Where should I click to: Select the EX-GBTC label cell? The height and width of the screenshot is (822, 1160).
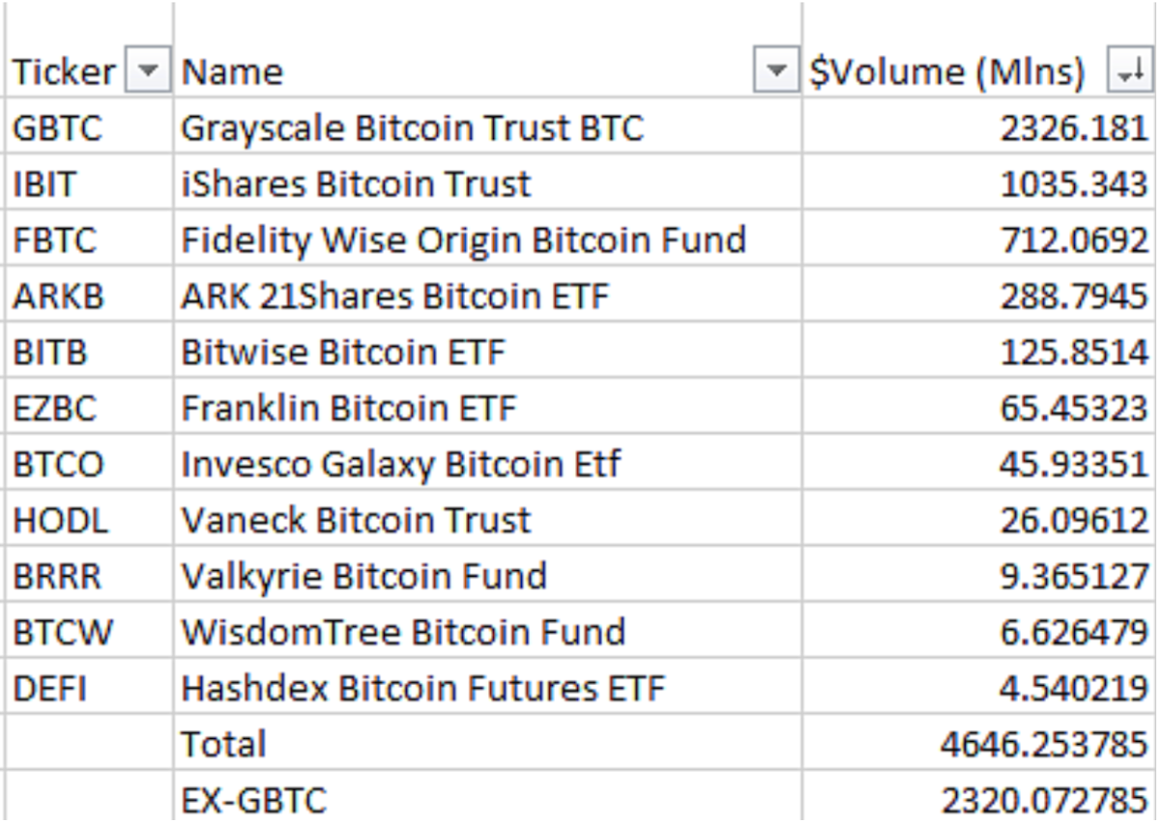click(x=487, y=798)
